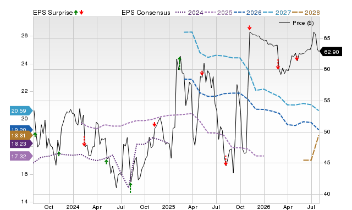Click the Price ($) legend entry

tap(296, 23)
